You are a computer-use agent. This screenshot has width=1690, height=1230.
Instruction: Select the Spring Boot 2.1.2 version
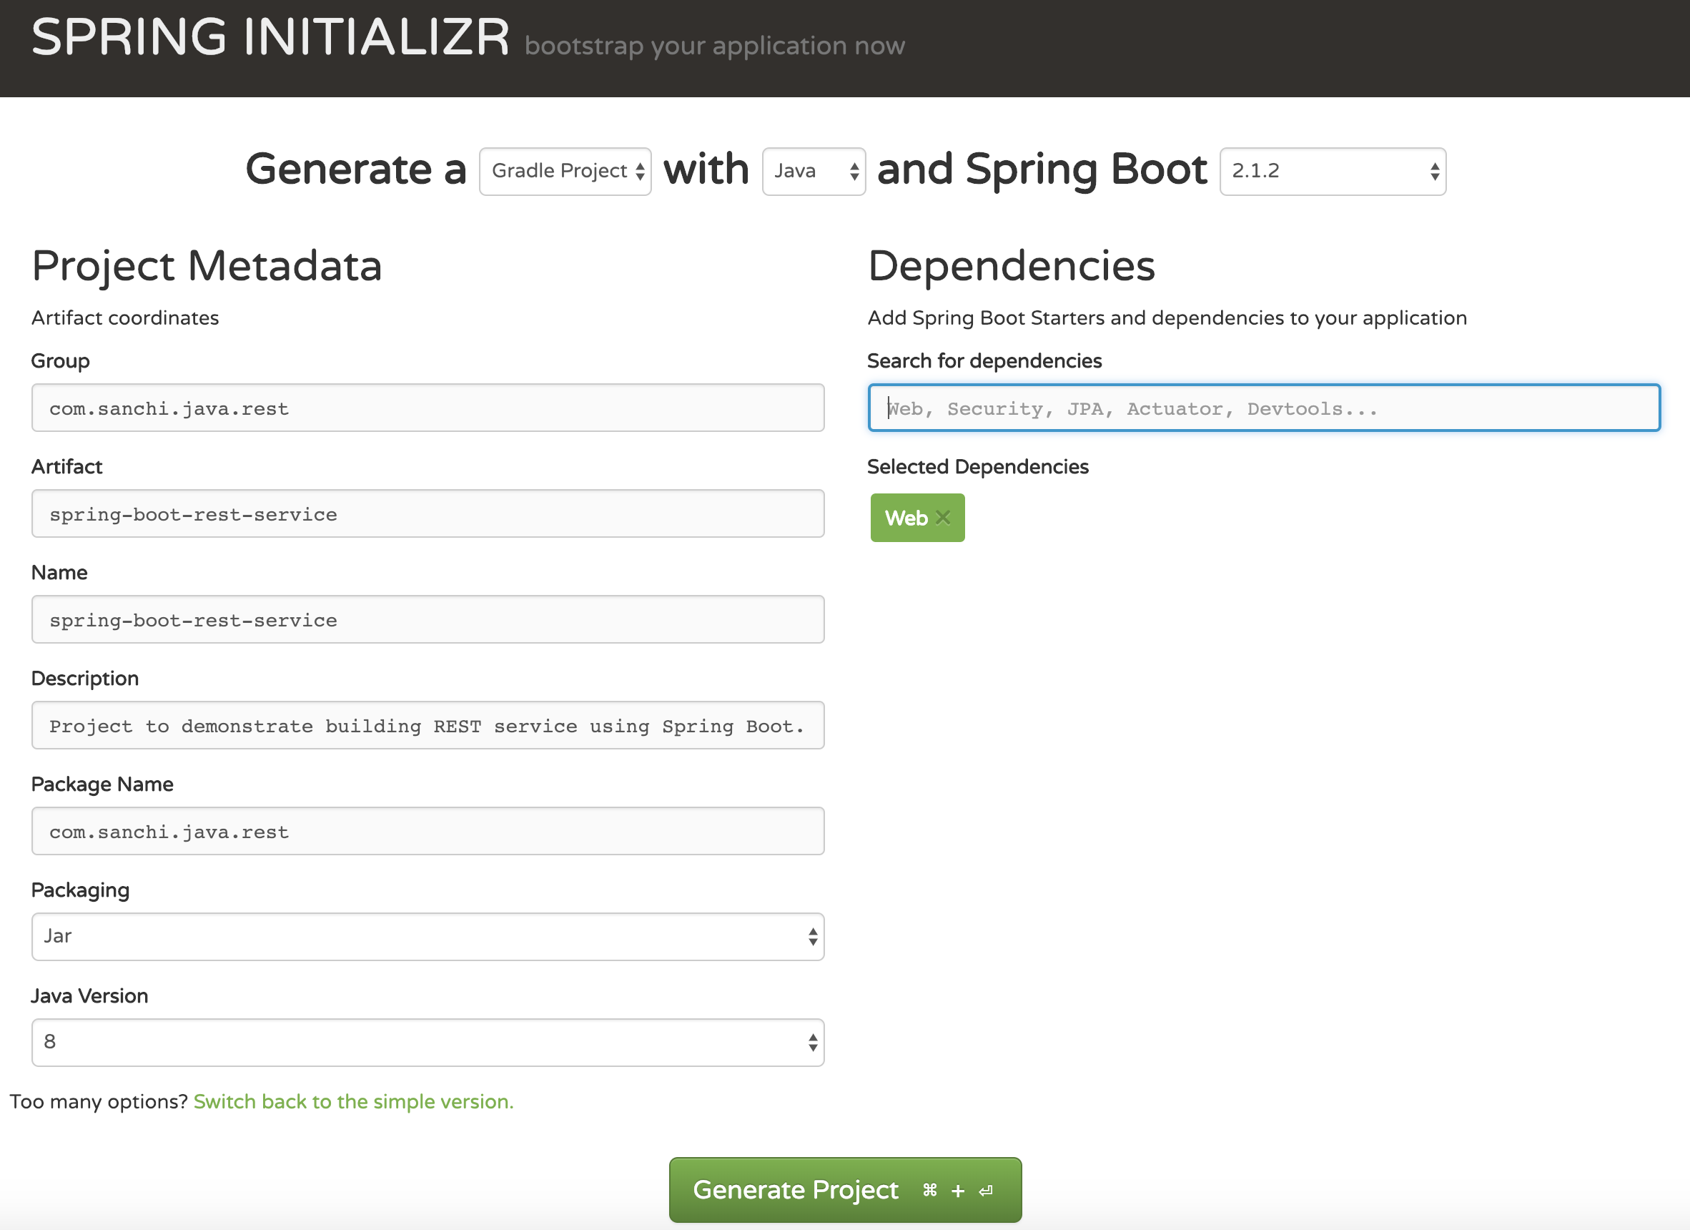tap(1328, 171)
